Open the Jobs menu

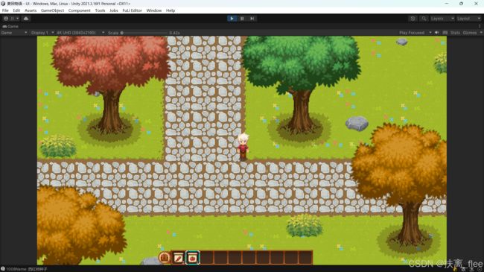point(114,10)
